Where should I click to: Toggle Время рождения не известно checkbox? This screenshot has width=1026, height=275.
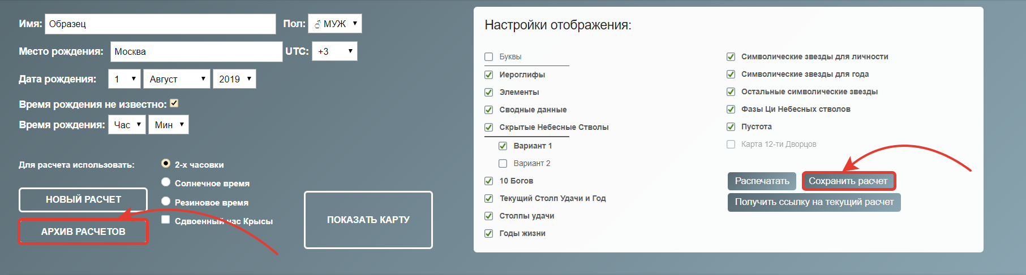(x=174, y=103)
